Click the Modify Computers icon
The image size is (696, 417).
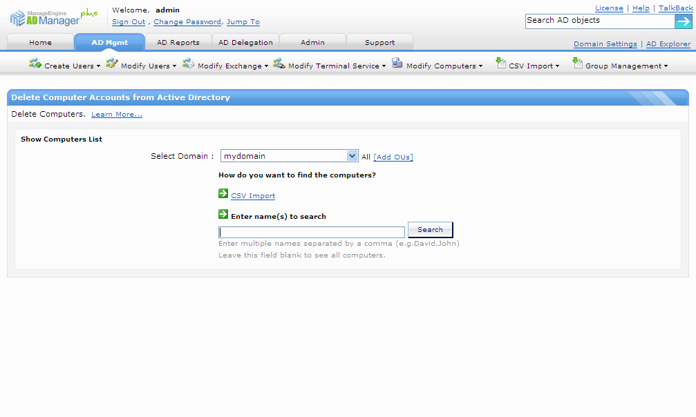(397, 63)
